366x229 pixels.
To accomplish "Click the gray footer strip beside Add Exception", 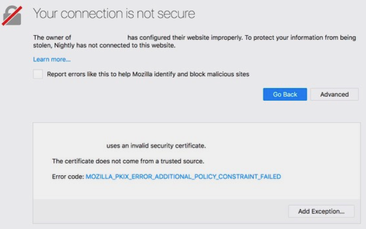I will (x=157, y=211).
